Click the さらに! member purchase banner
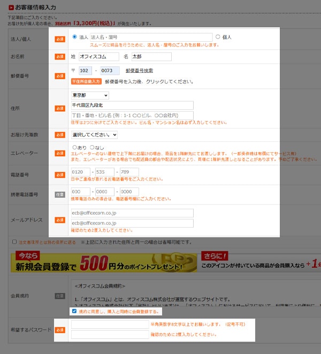The image size is (321, 354). coord(261,262)
